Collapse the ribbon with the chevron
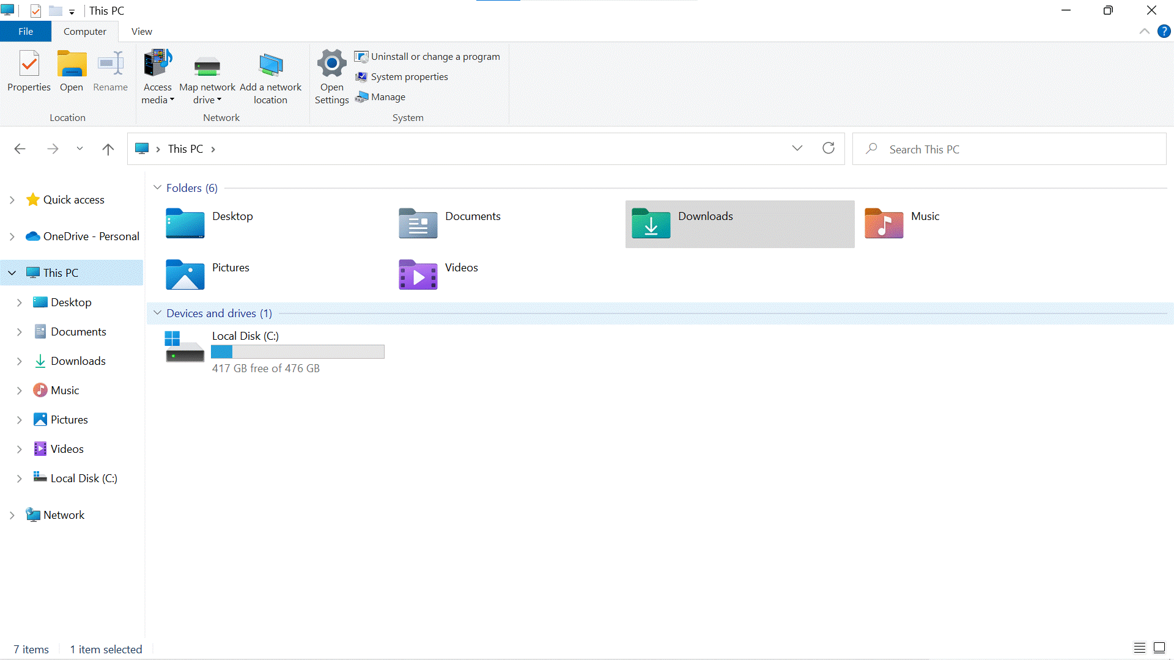Screen dimensions: 1174x660 pos(1145,31)
